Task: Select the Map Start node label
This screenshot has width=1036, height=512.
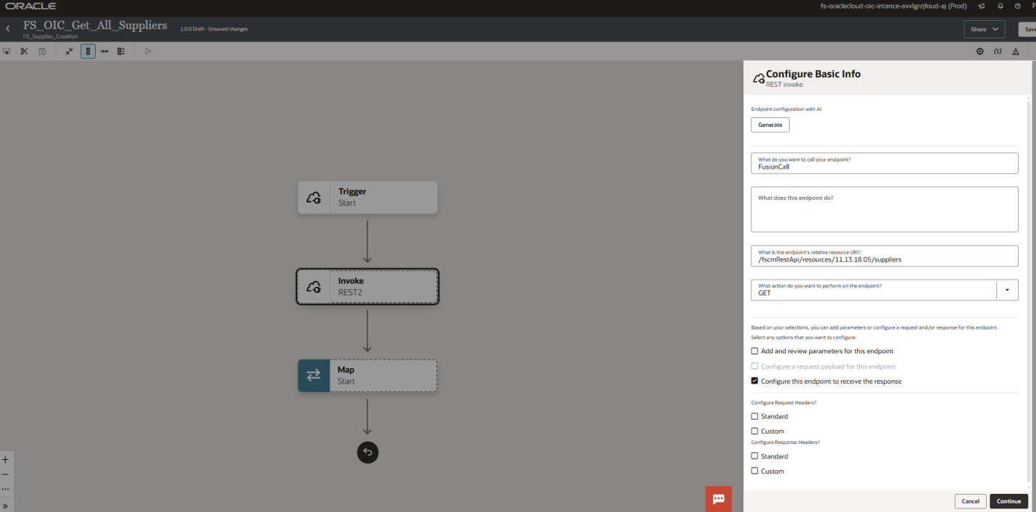Action: coord(346,375)
